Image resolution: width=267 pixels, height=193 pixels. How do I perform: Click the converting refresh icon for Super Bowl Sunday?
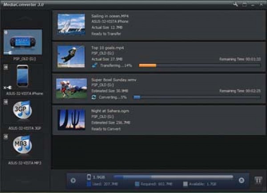(94, 96)
